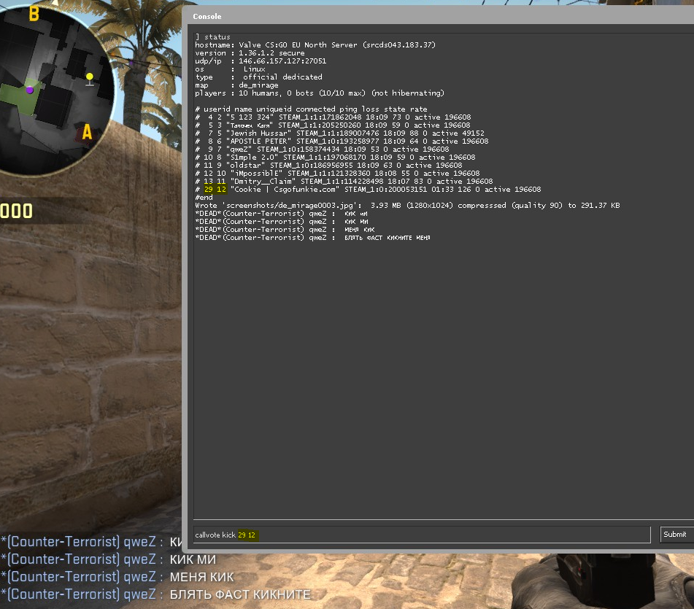Select the player row with STEAM_1:1:205250260
This screenshot has height=609, width=694.
[332, 125]
